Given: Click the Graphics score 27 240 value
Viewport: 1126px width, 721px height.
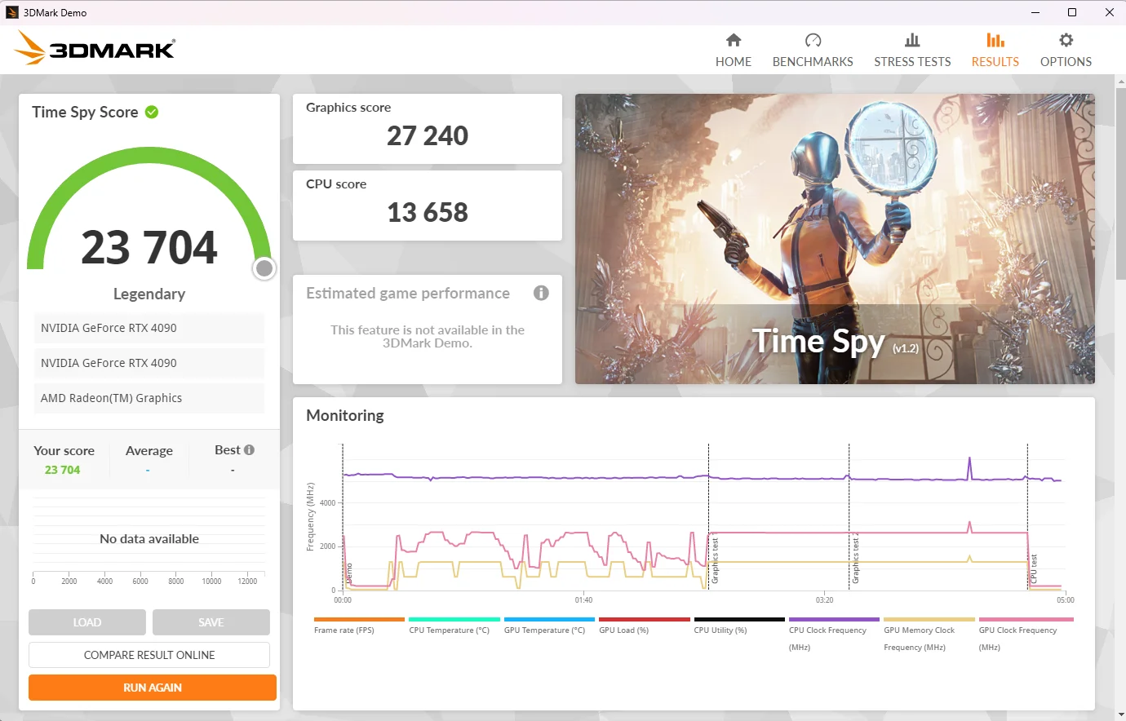Looking at the screenshot, I should pyautogui.click(x=428, y=135).
